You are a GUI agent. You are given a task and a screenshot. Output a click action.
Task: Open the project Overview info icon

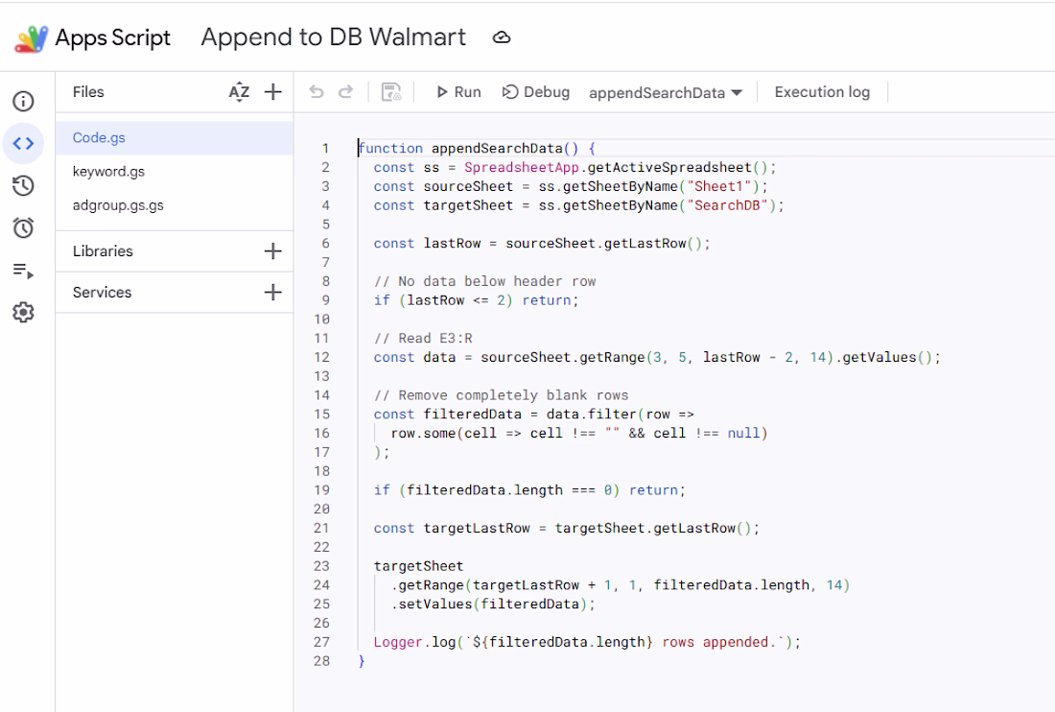pyautogui.click(x=24, y=101)
